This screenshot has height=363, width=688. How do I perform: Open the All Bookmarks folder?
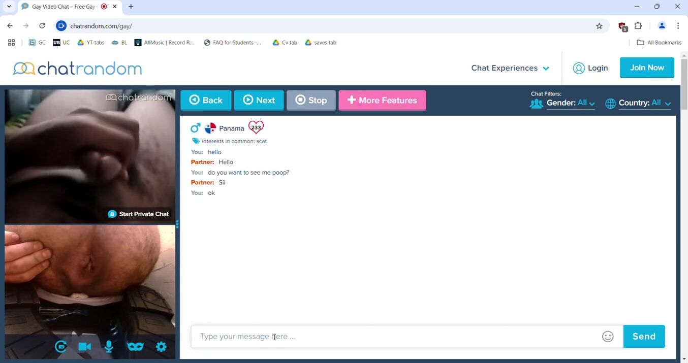(659, 43)
